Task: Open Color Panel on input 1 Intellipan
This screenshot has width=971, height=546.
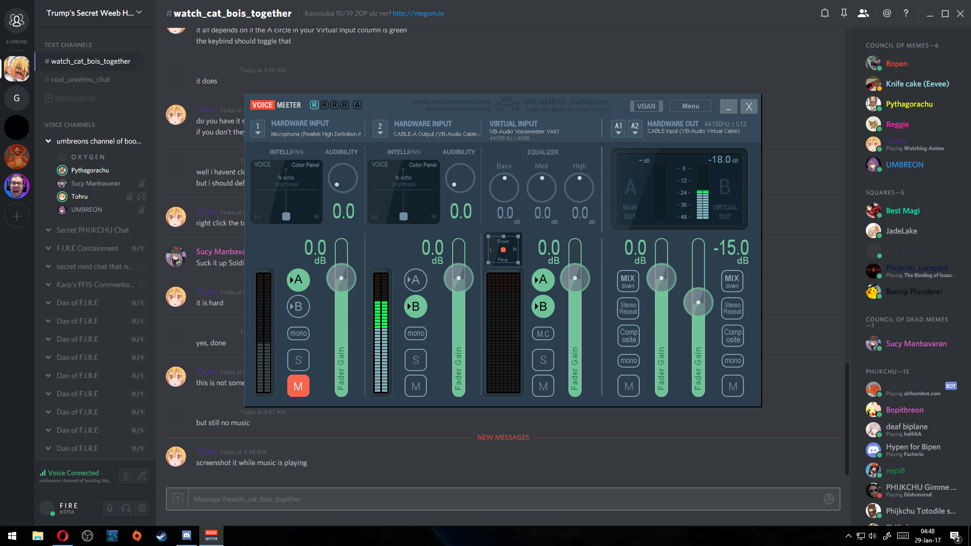Action: point(305,165)
